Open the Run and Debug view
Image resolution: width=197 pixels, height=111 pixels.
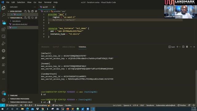[3, 43]
